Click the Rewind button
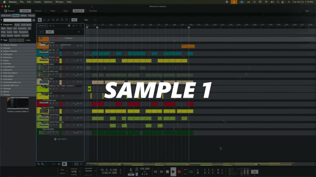316x177 pixels. click(x=155, y=172)
